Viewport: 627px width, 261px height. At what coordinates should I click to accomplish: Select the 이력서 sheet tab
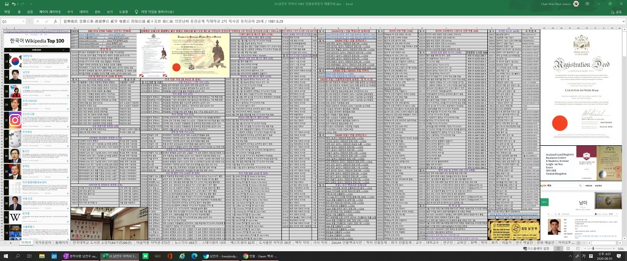tap(26, 243)
